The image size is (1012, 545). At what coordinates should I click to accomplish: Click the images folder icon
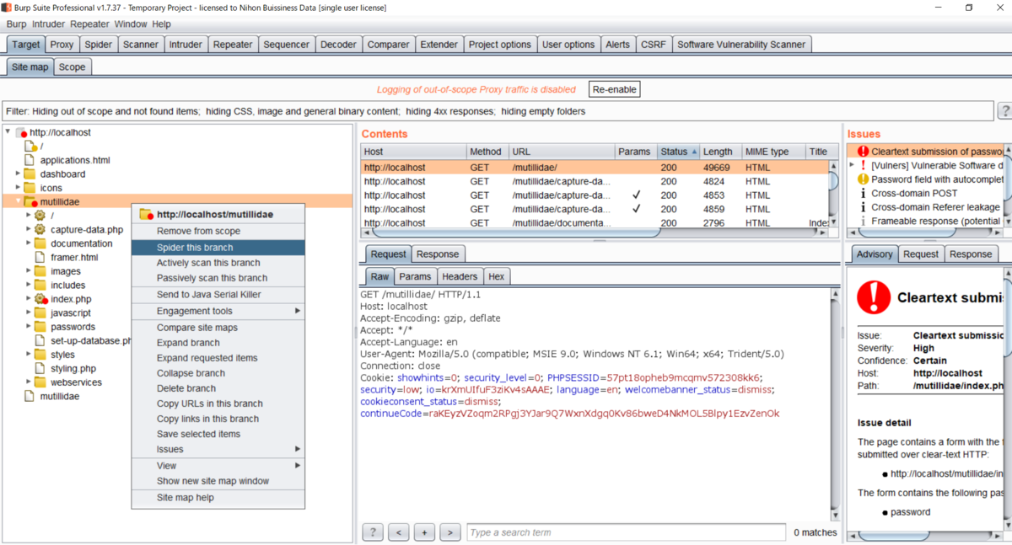tap(40, 271)
